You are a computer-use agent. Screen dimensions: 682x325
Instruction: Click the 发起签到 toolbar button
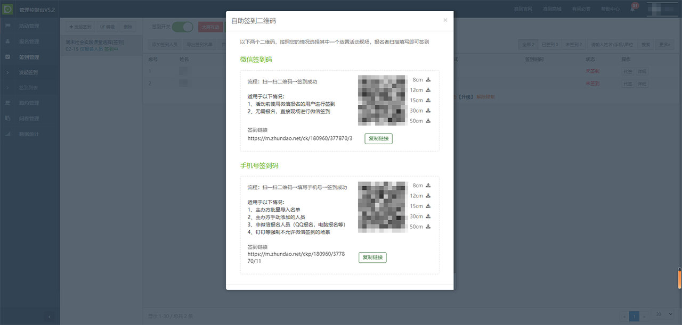coord(80,27)
